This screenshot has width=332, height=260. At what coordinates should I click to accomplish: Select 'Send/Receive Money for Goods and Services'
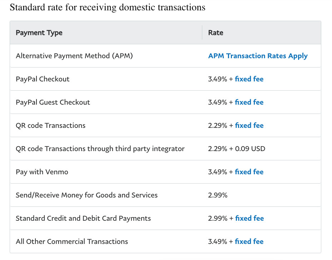[86, 195]
